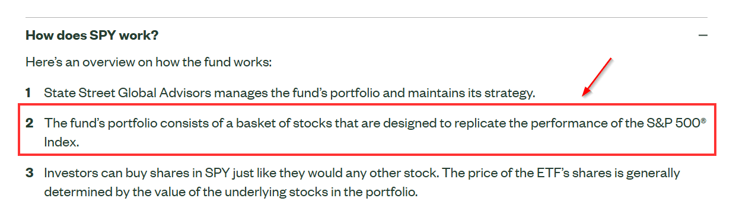Click the word "Index." on the wrapped line

pos(62,143)
